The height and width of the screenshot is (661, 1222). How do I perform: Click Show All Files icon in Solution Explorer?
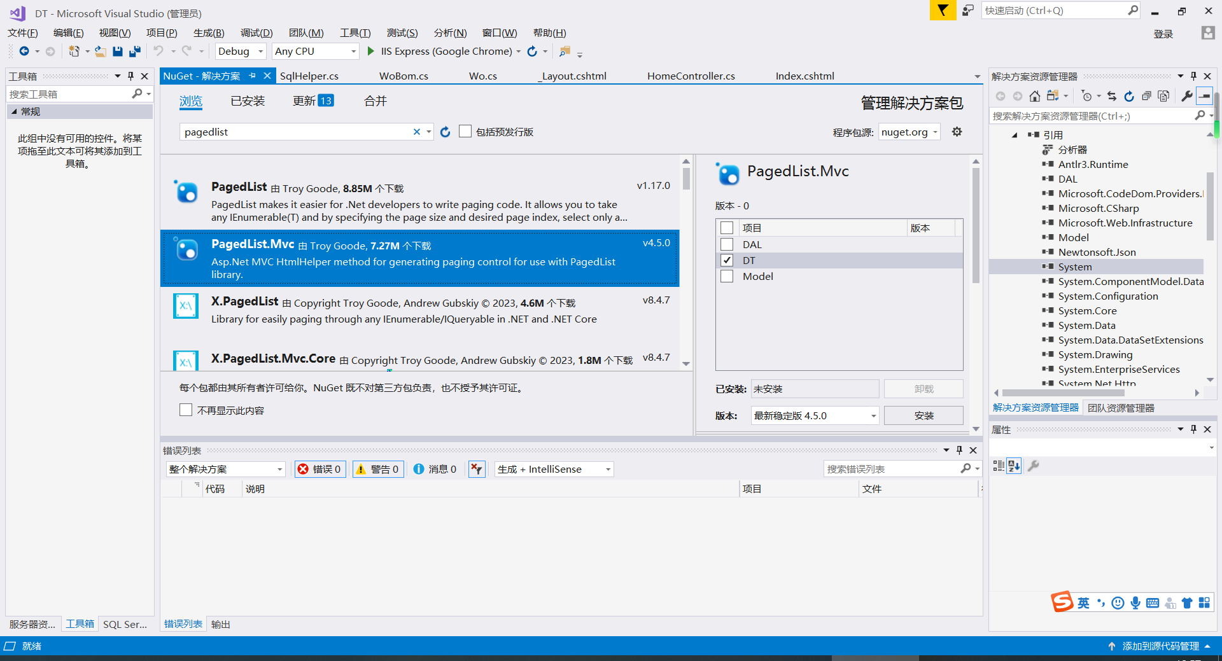coord(1163,96)
